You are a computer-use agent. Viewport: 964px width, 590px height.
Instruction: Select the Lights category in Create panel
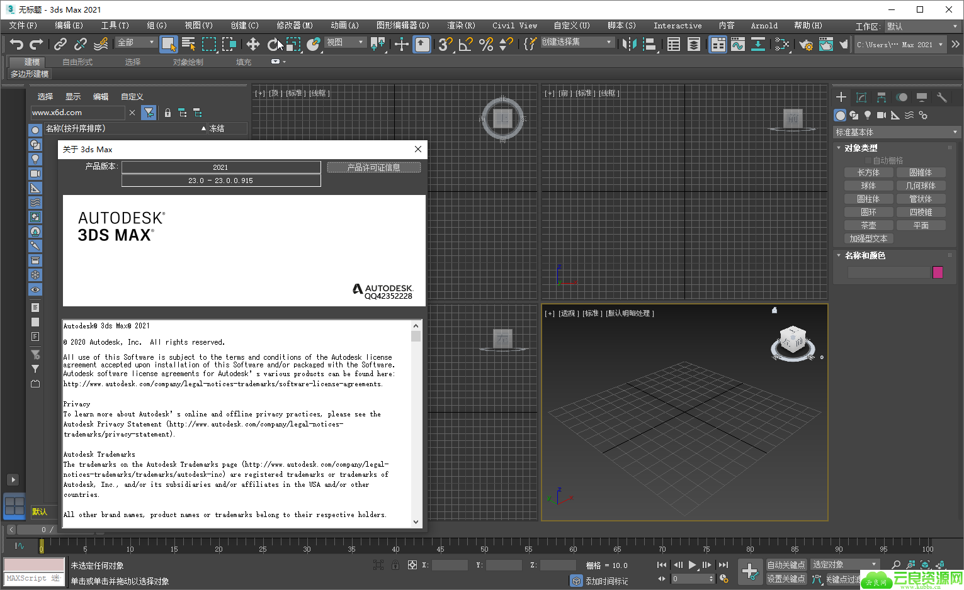pyautogui.click(x=868, y=115)
